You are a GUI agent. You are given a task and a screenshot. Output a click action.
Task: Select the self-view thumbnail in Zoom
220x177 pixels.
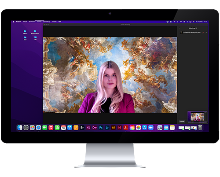coord(198,117)
